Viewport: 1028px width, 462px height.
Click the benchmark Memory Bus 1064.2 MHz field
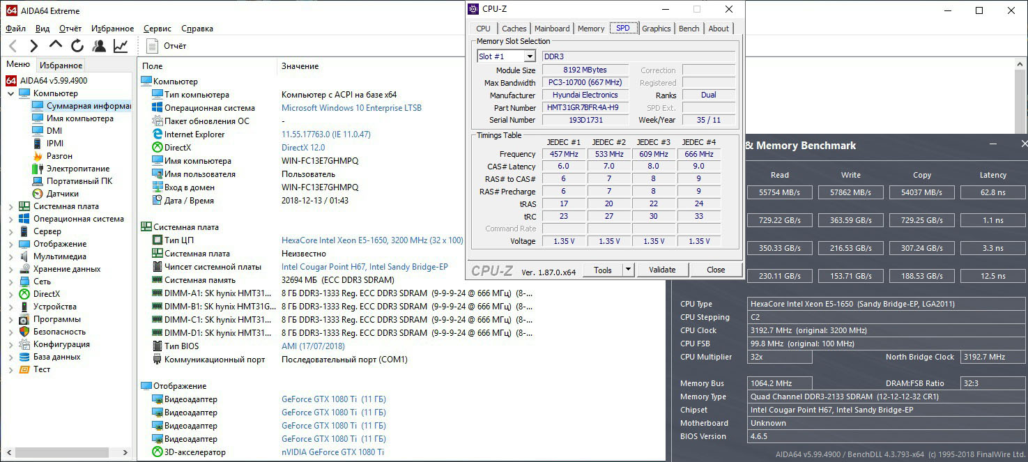[x=780, y=383]
